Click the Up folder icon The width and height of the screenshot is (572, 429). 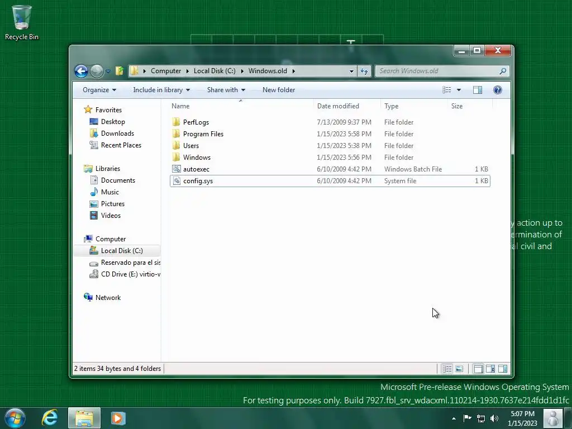[x=120, y=71]
